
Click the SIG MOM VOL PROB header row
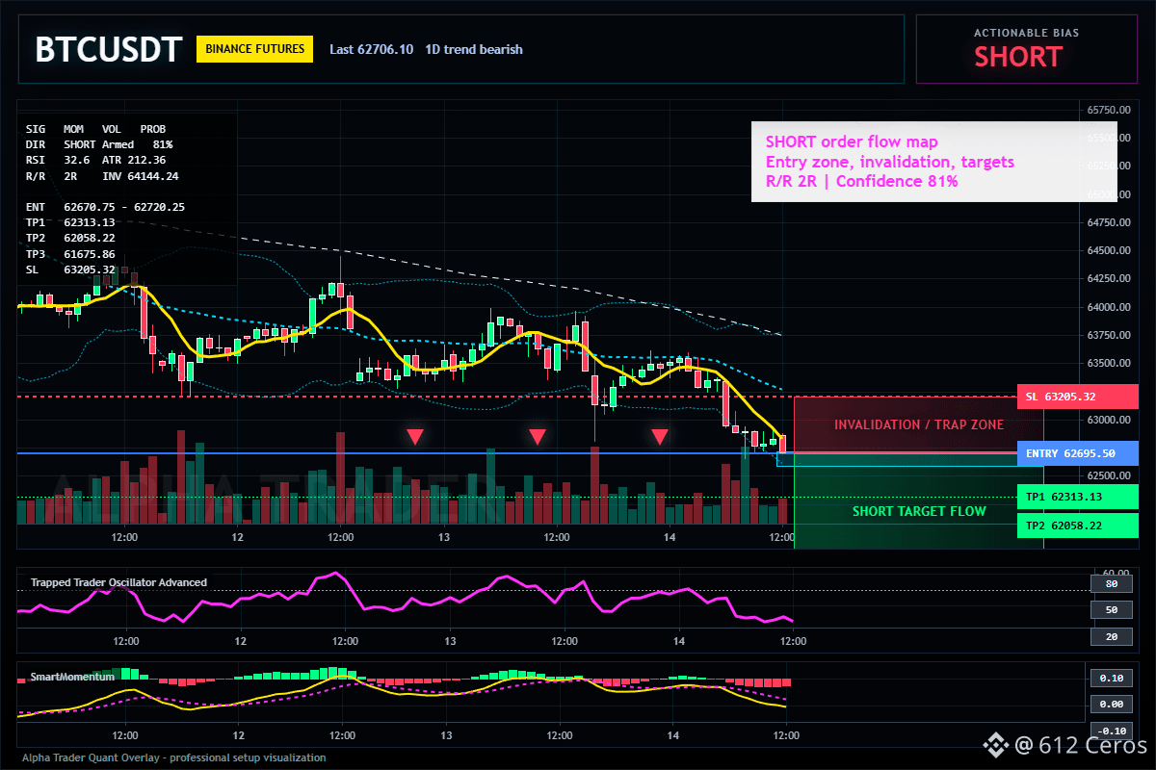click(95, 128)
